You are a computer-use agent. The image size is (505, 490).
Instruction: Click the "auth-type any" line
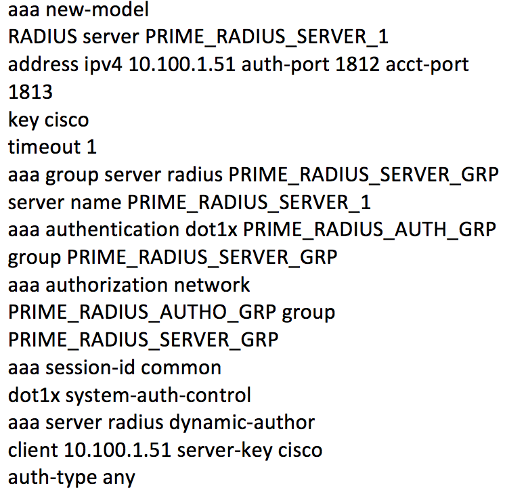71,477
